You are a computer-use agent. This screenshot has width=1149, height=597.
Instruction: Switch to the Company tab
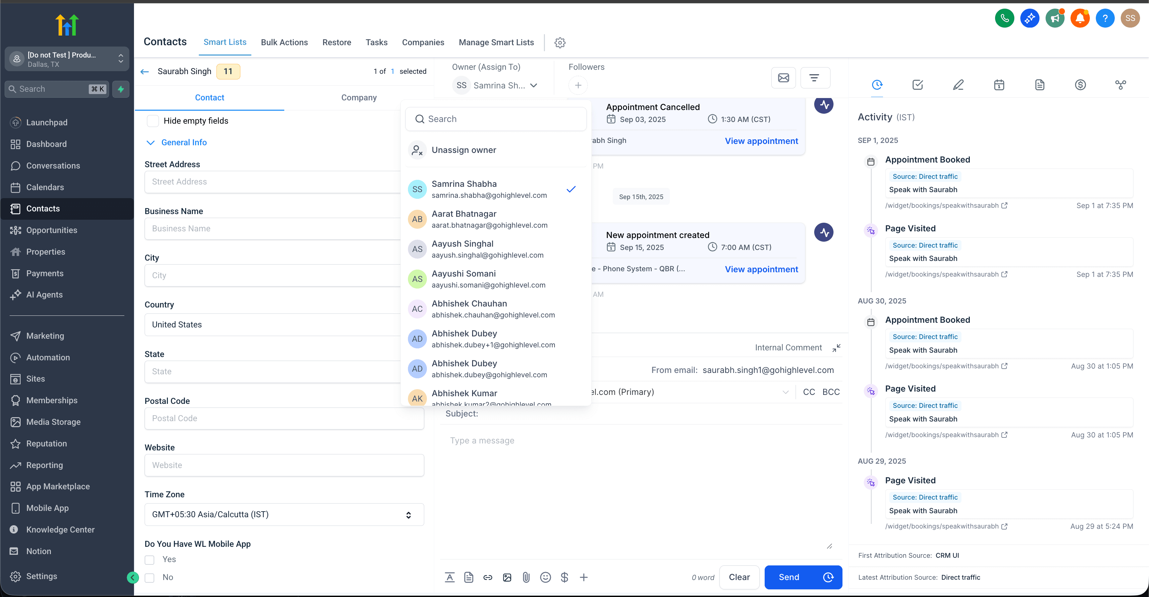(x=359, y=98)
